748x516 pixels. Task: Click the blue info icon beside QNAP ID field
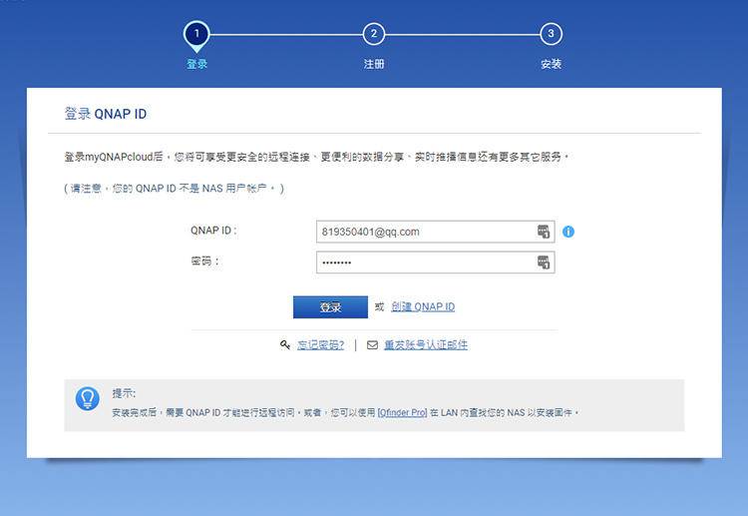(x=567, y=232)
